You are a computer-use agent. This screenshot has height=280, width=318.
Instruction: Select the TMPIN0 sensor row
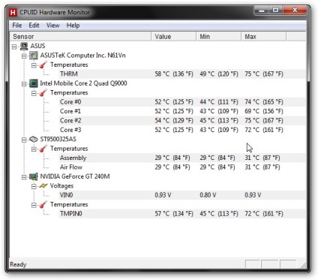tap(182, 214)
